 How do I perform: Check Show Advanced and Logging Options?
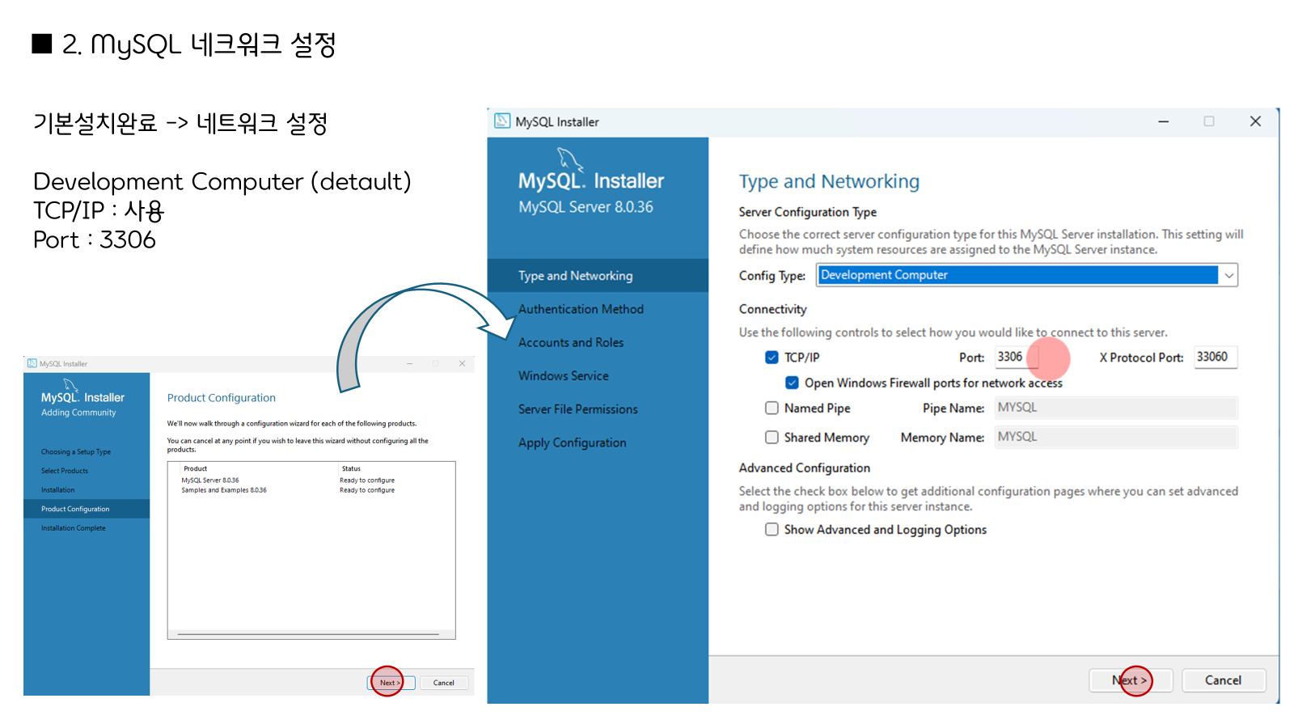[772, 530]
